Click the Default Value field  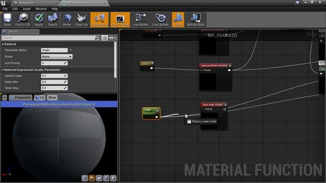(55, 76)
